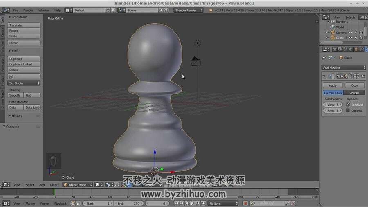Play the animation in reverse

coord(187,203)
